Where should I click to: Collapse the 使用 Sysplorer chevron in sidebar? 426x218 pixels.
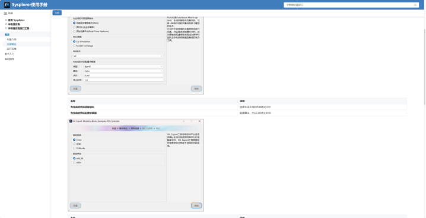point(6,20)
